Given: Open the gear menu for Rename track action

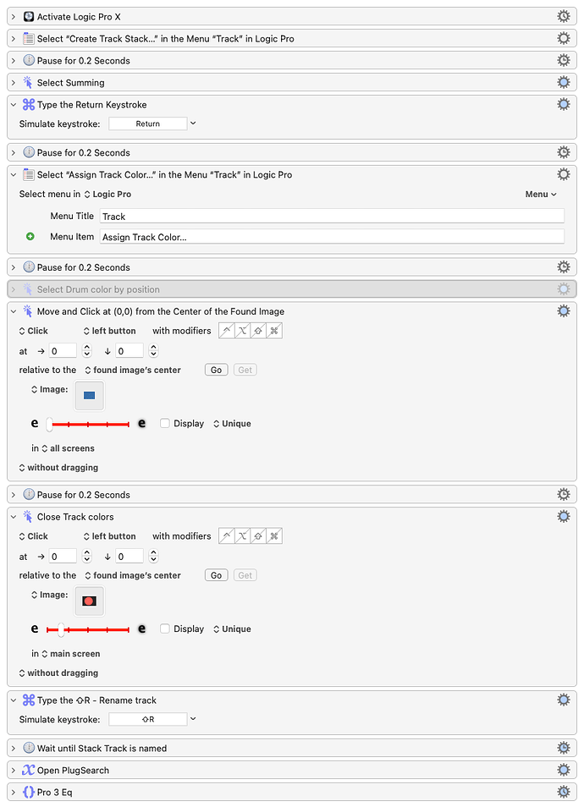Looking at the screenshot, I should [x=564, y=700].
